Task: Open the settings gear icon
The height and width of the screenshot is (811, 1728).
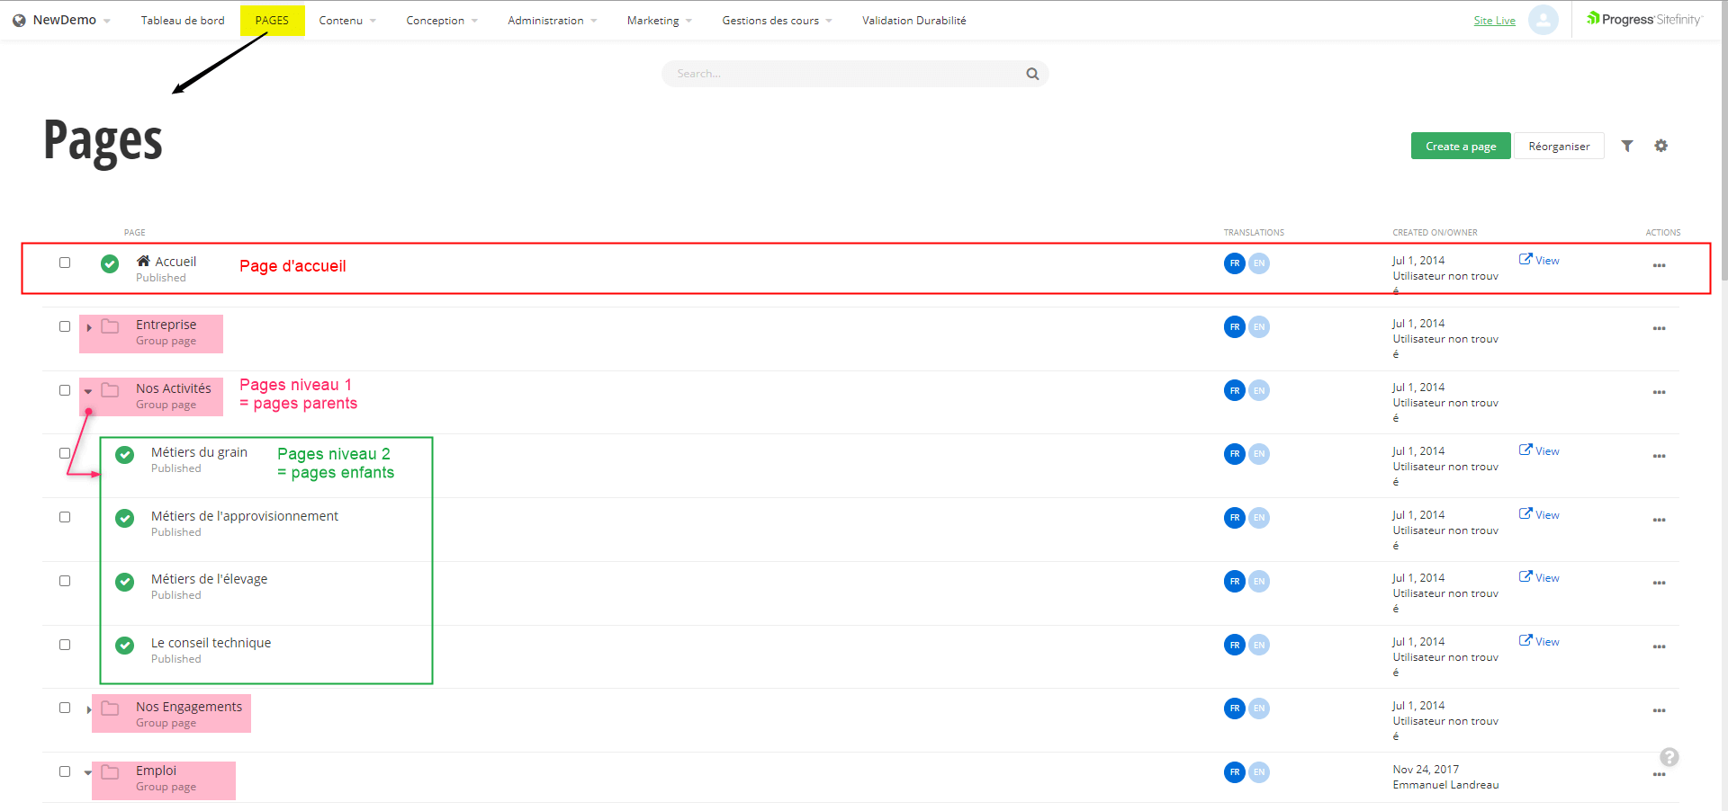Action: pyautogui.click(x=1660, y=146)
